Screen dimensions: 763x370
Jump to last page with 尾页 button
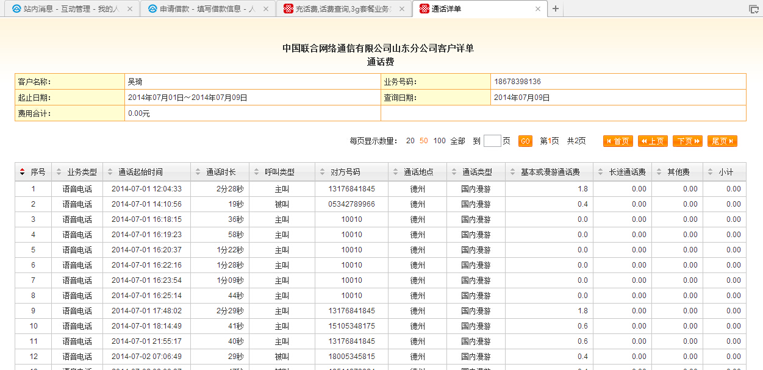723,141
